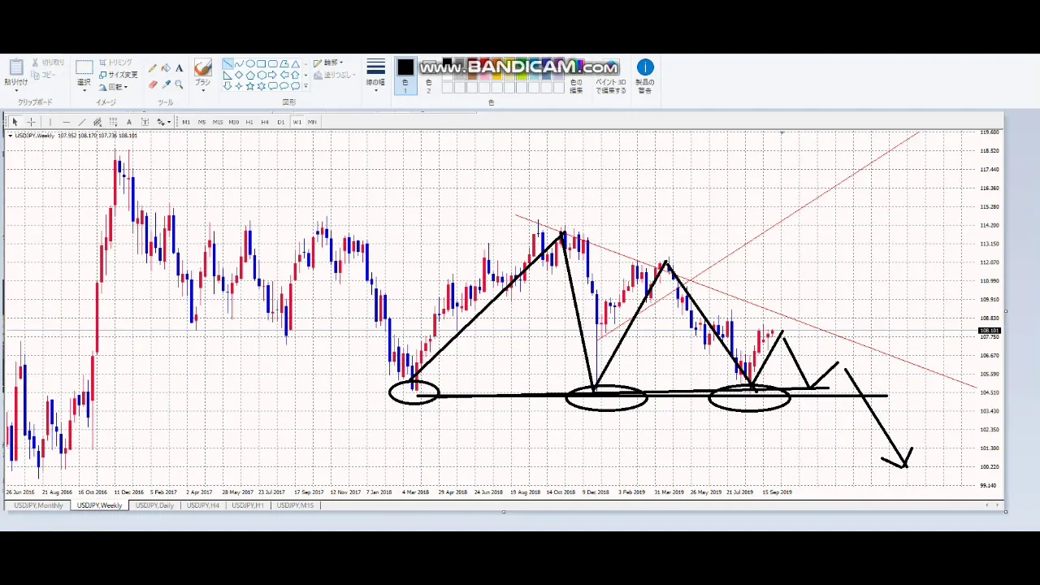Pick the Hexagon shape
This screenshot has width=1040, height=585.
(x=262, y=75)
